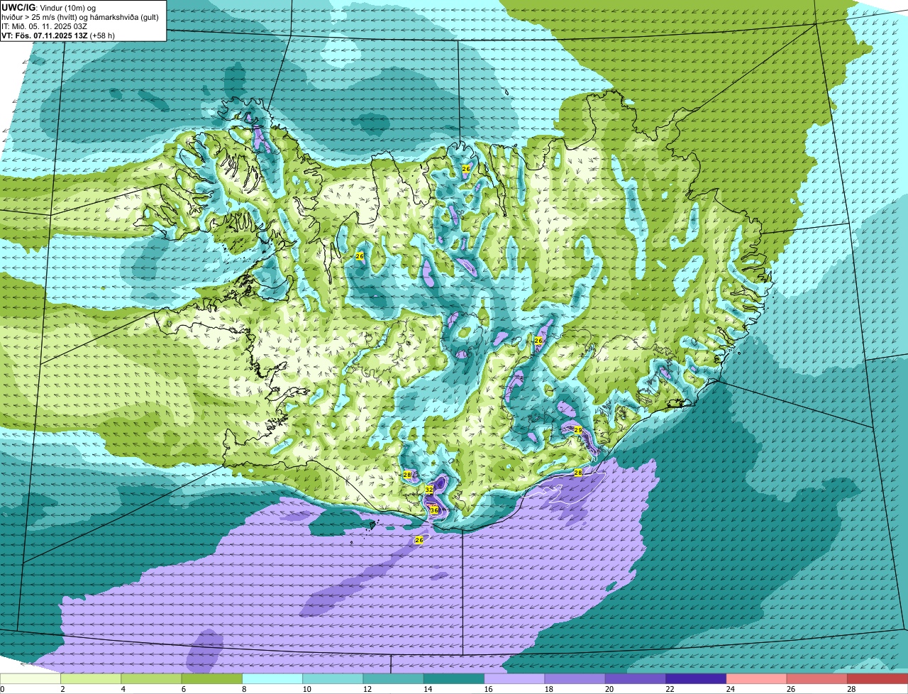Pick the 22–24 dark indigo color bar swatch
Viewport: 908px width, 694px height.
pyautogui.click(x=696, y=679)
